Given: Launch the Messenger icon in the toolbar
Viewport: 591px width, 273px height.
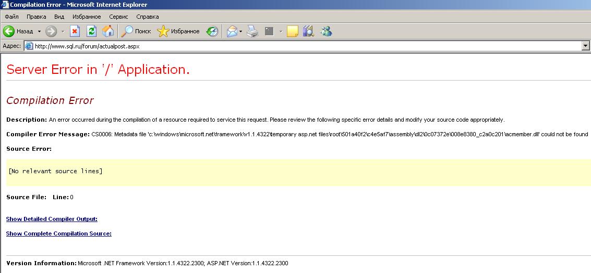Looking at the screenshot, I should [327, 31].
